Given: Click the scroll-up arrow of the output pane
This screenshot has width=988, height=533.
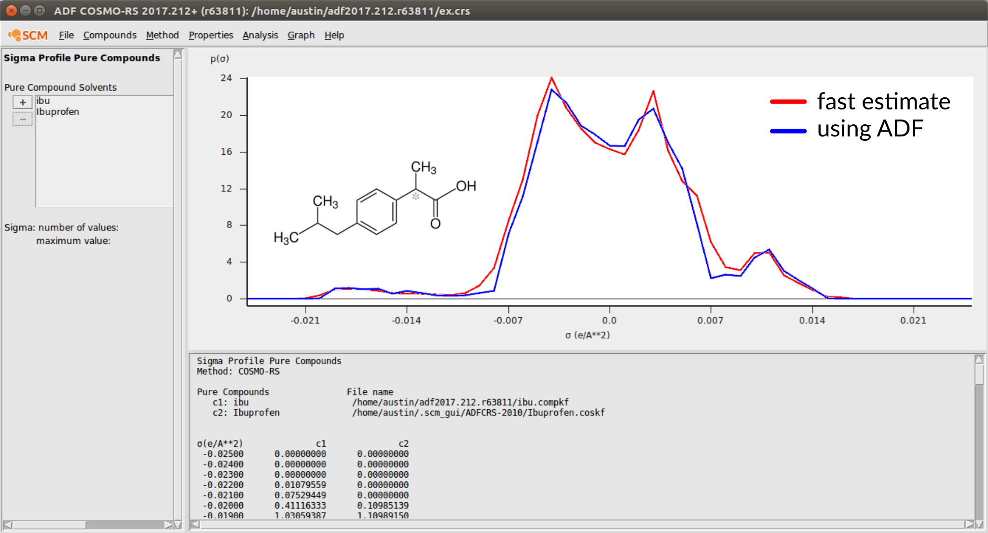Looking at the screenshot, I should click(x=980, y=359).
